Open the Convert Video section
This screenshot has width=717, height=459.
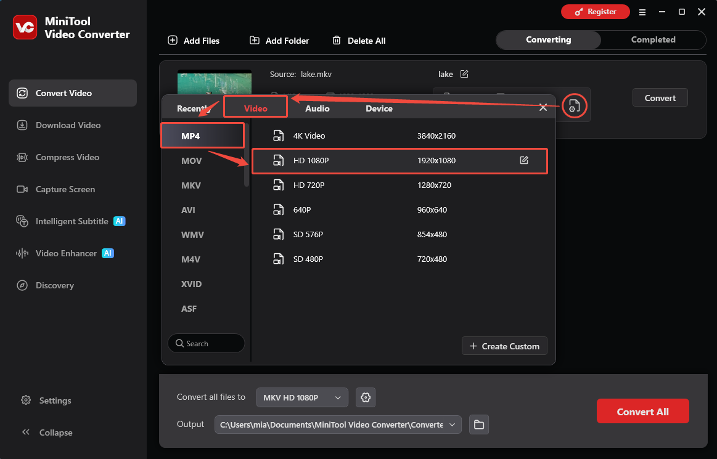click(x=73, y=93)
